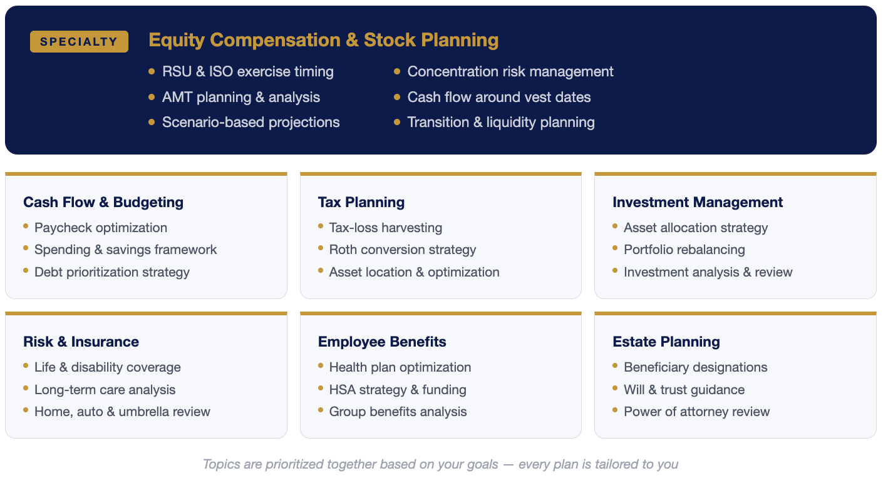Open the Risk & Insurance card heading
The image size is (883, 478).
click(81, 342)
